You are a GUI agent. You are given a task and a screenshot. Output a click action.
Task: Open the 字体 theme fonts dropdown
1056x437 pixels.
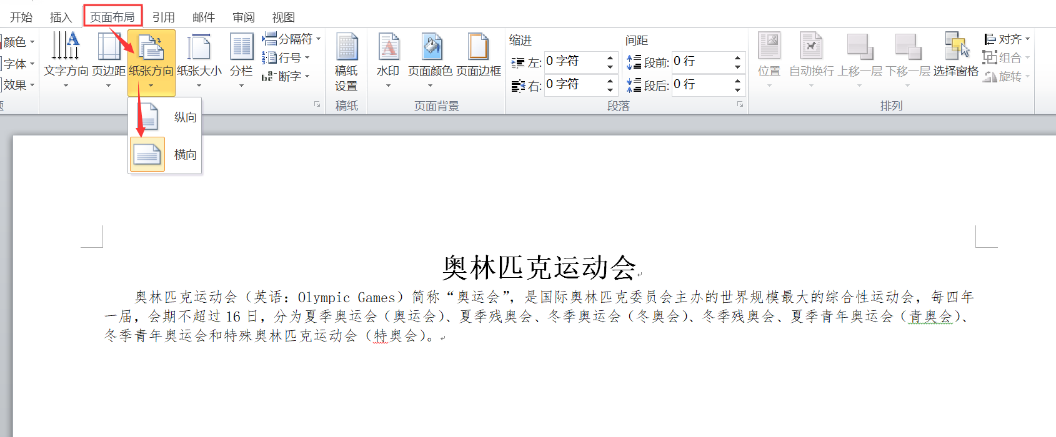[17, 64]
